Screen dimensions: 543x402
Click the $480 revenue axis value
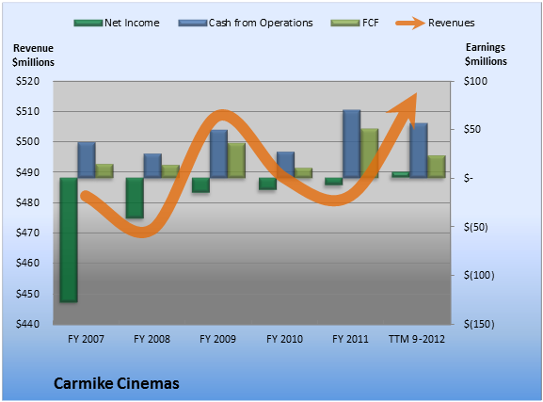click(x=27, y=202)
